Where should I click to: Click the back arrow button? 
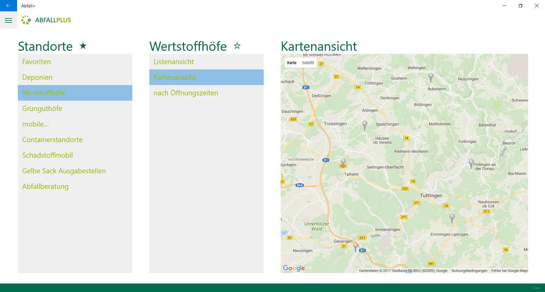coord(8,6)
